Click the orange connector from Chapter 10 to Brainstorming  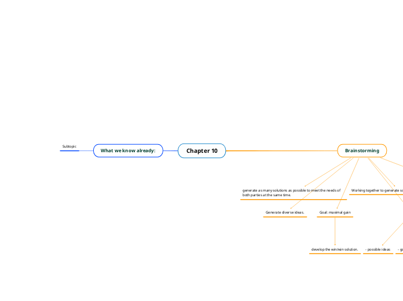tap(281, 151)
